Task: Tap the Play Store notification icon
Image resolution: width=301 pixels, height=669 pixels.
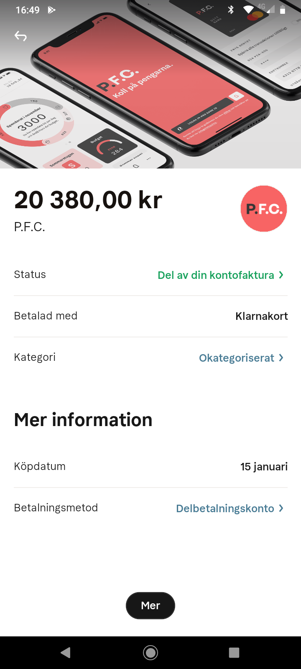Action: pos(51,10)
